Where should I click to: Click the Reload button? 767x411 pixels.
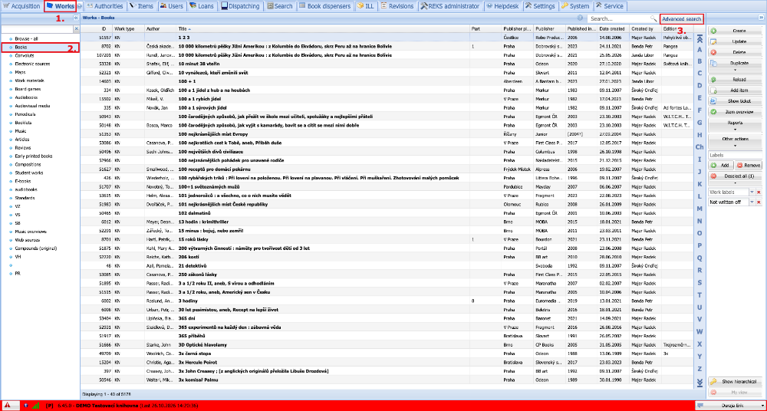(x=736, y=79)
